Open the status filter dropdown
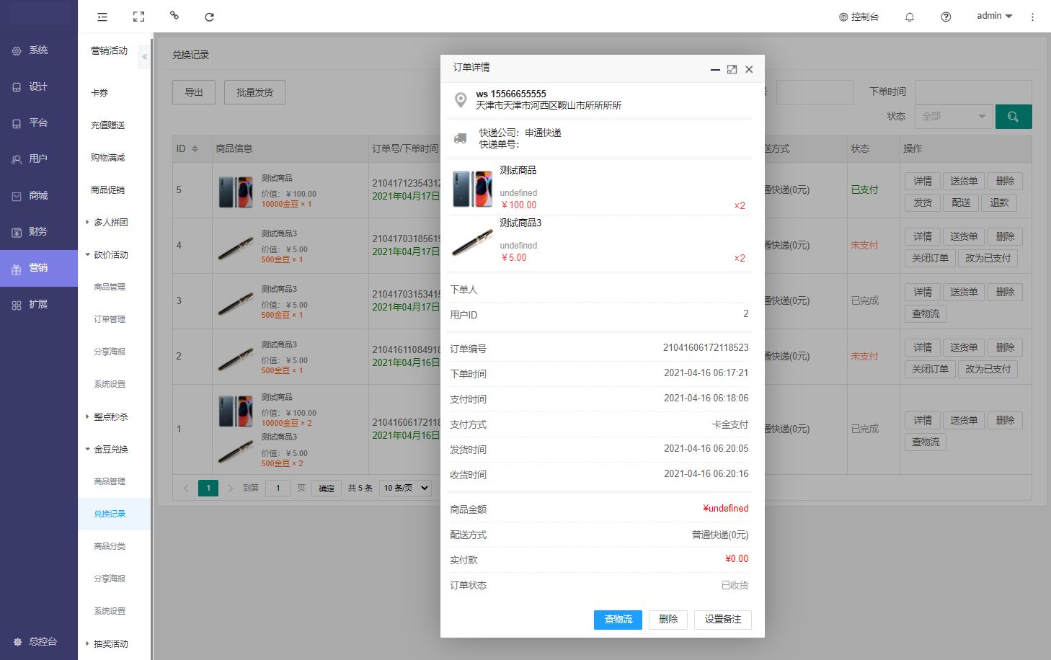 954,117
